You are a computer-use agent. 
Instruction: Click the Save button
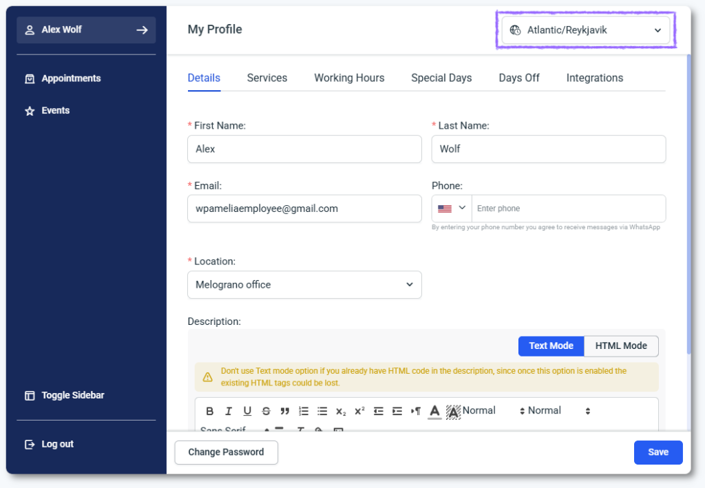tap(657, 452)
